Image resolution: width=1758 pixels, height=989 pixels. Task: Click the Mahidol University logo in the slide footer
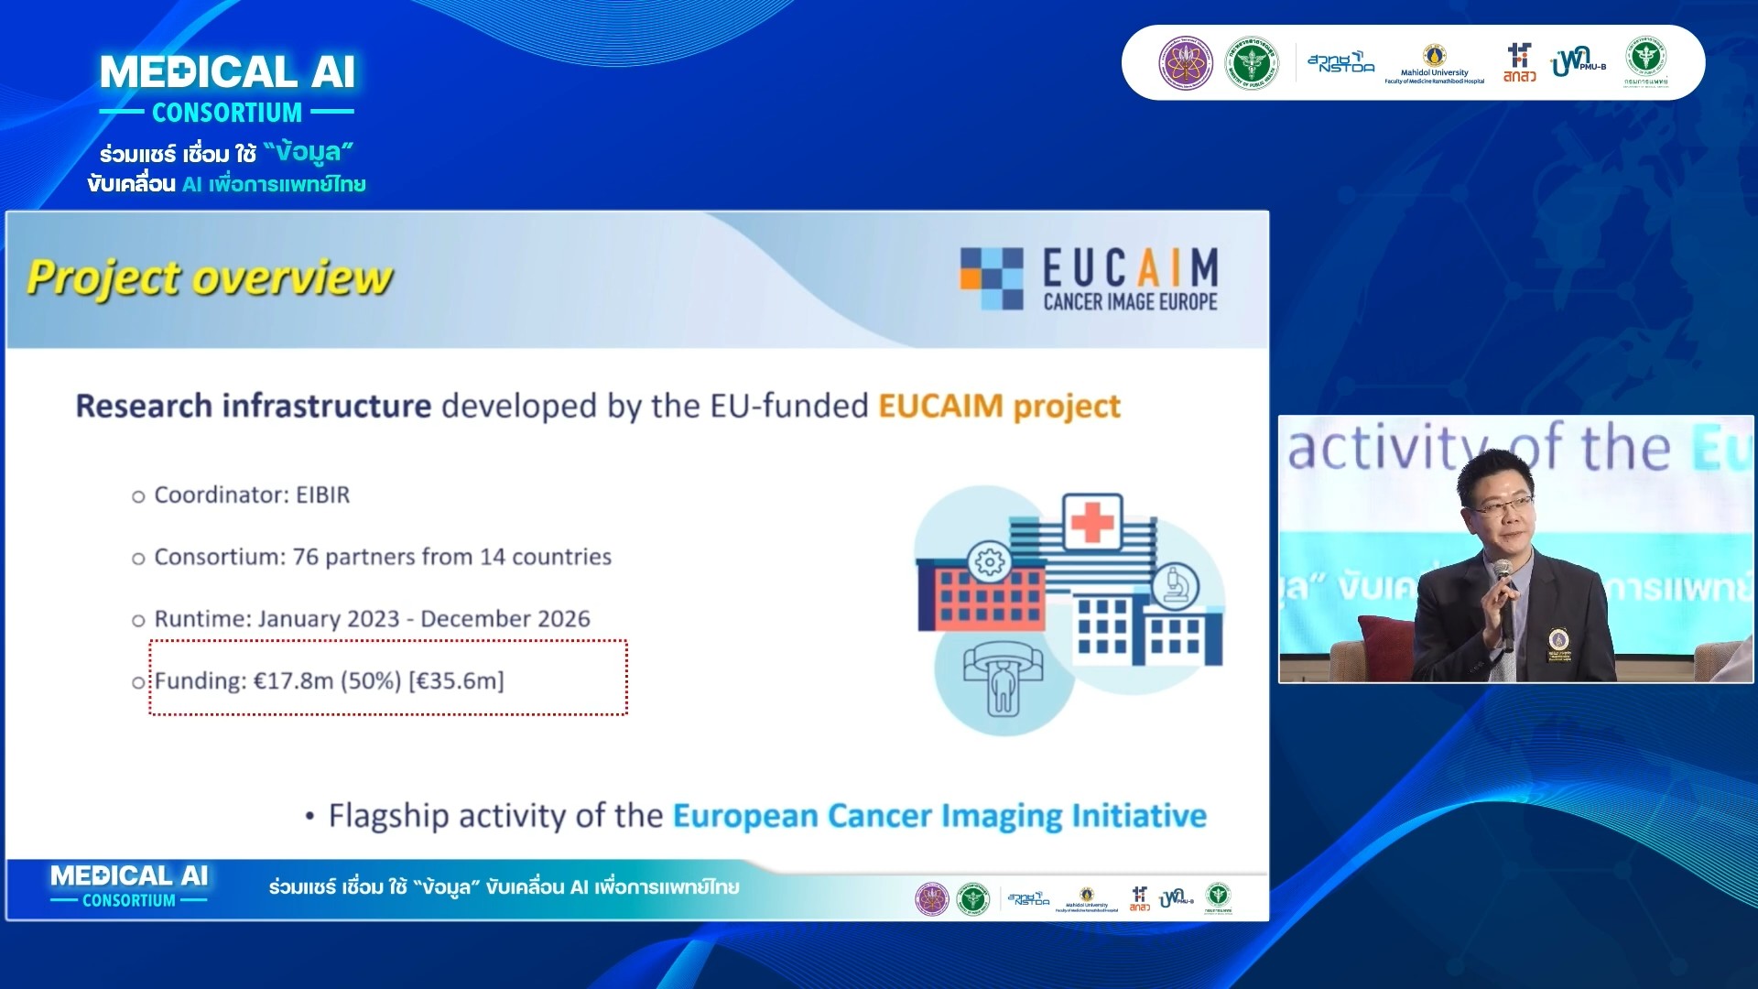(1087, 899)
